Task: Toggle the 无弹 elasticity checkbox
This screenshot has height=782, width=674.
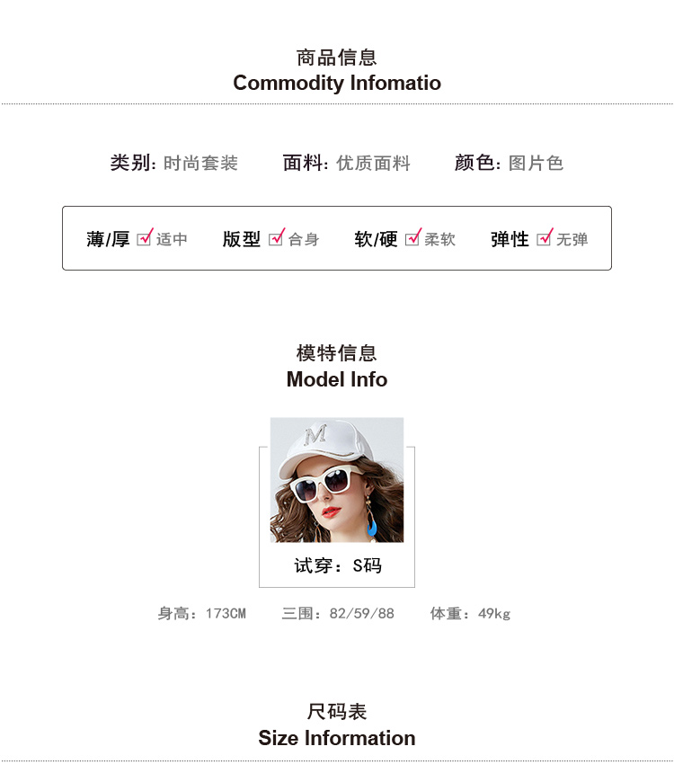Action: [544, 239]
